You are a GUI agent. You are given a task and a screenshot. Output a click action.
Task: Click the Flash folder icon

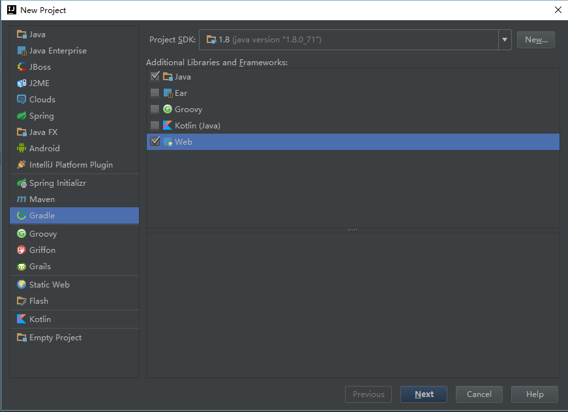coord(22,301)
